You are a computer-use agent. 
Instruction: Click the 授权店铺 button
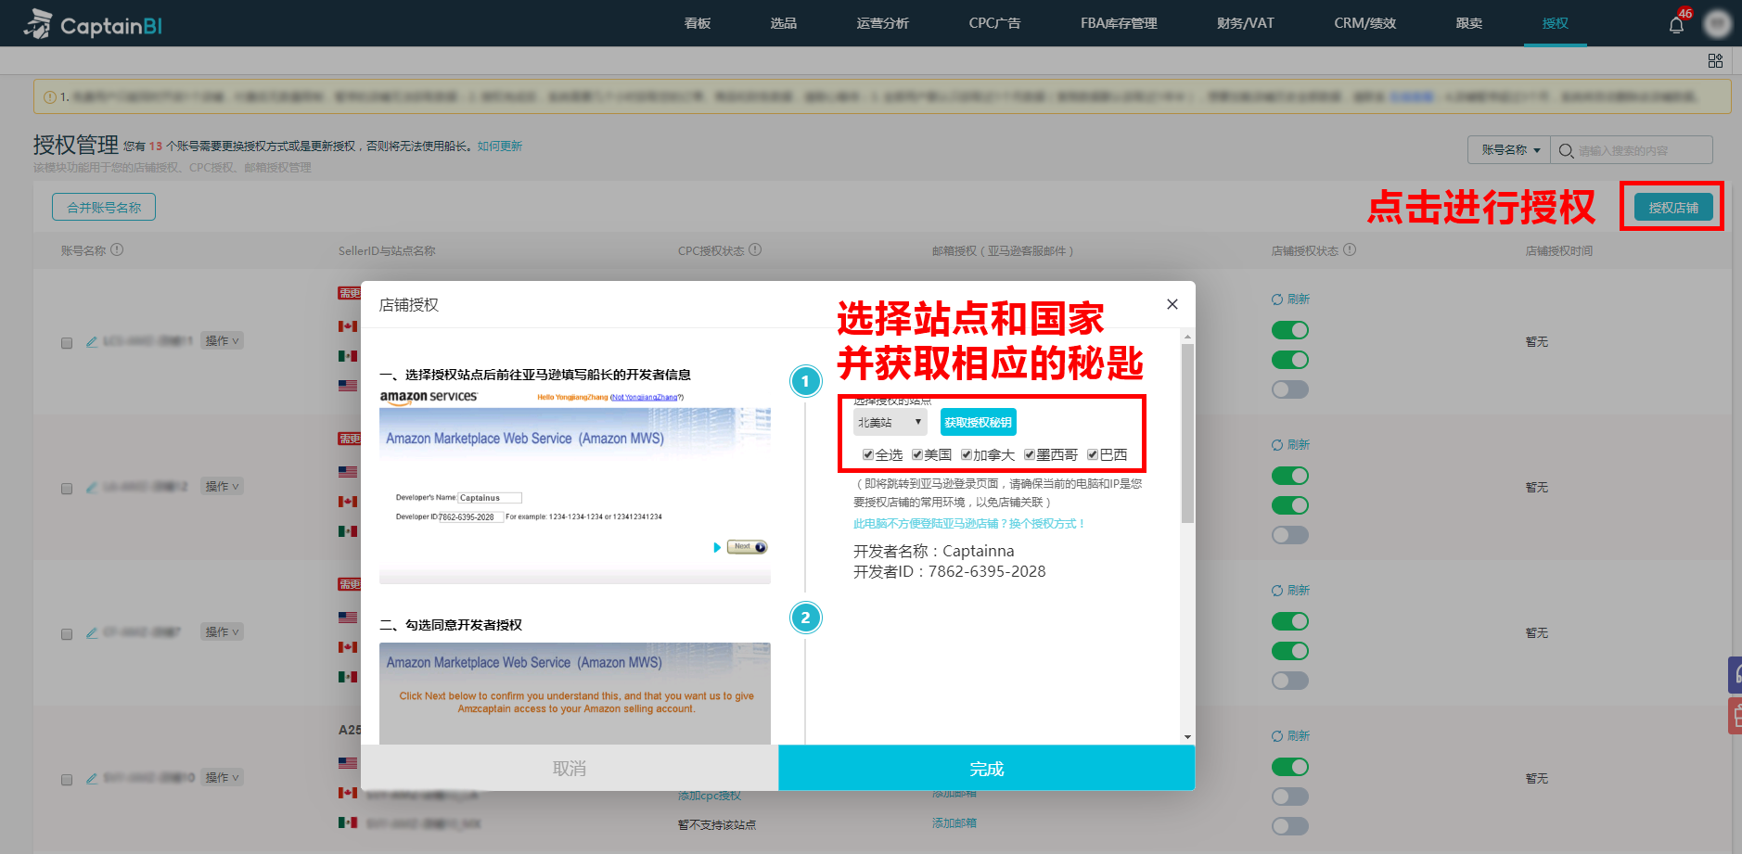(x=1673, y=207)
